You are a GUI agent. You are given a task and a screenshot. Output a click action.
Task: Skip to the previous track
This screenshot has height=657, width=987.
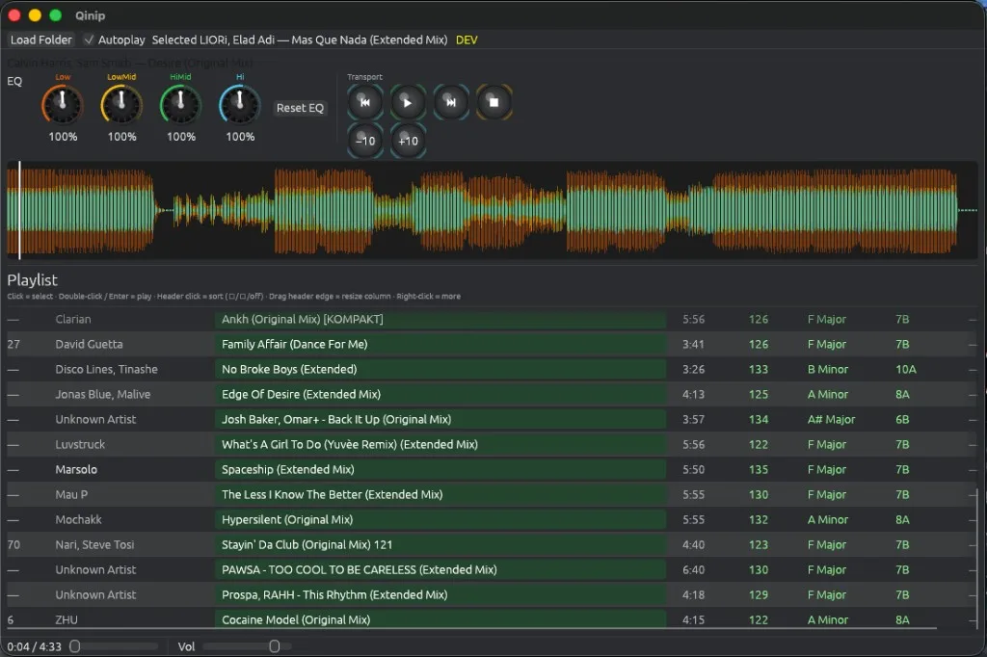[x=365, y=102]
